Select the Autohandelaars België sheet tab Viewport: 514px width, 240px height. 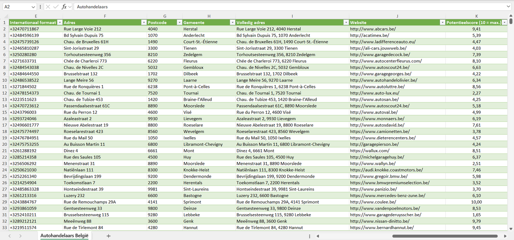(64, 236)
